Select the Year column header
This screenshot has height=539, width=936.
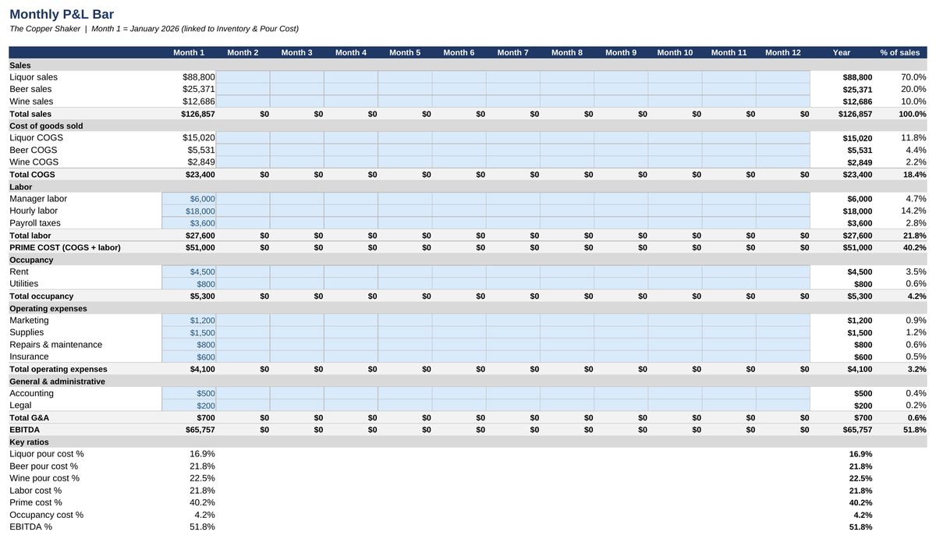842,52
